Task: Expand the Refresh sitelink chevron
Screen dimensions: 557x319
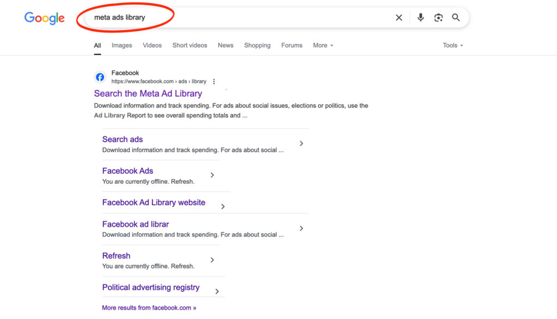Action: [212, 260]
